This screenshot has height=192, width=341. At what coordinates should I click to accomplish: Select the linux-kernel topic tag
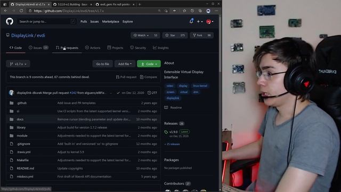coord(200,86)
